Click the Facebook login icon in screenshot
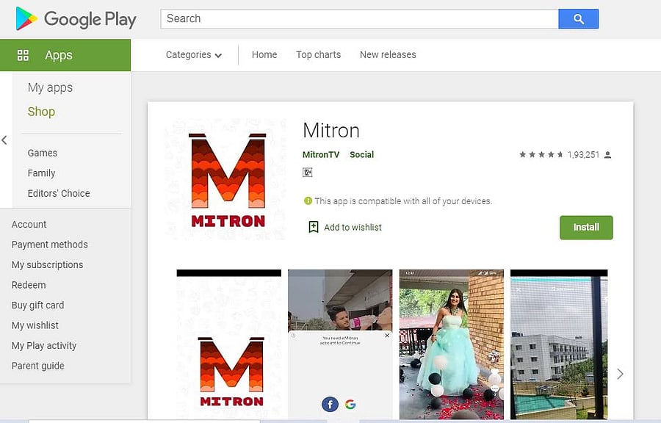661x423 pixels. click(330, 404)
